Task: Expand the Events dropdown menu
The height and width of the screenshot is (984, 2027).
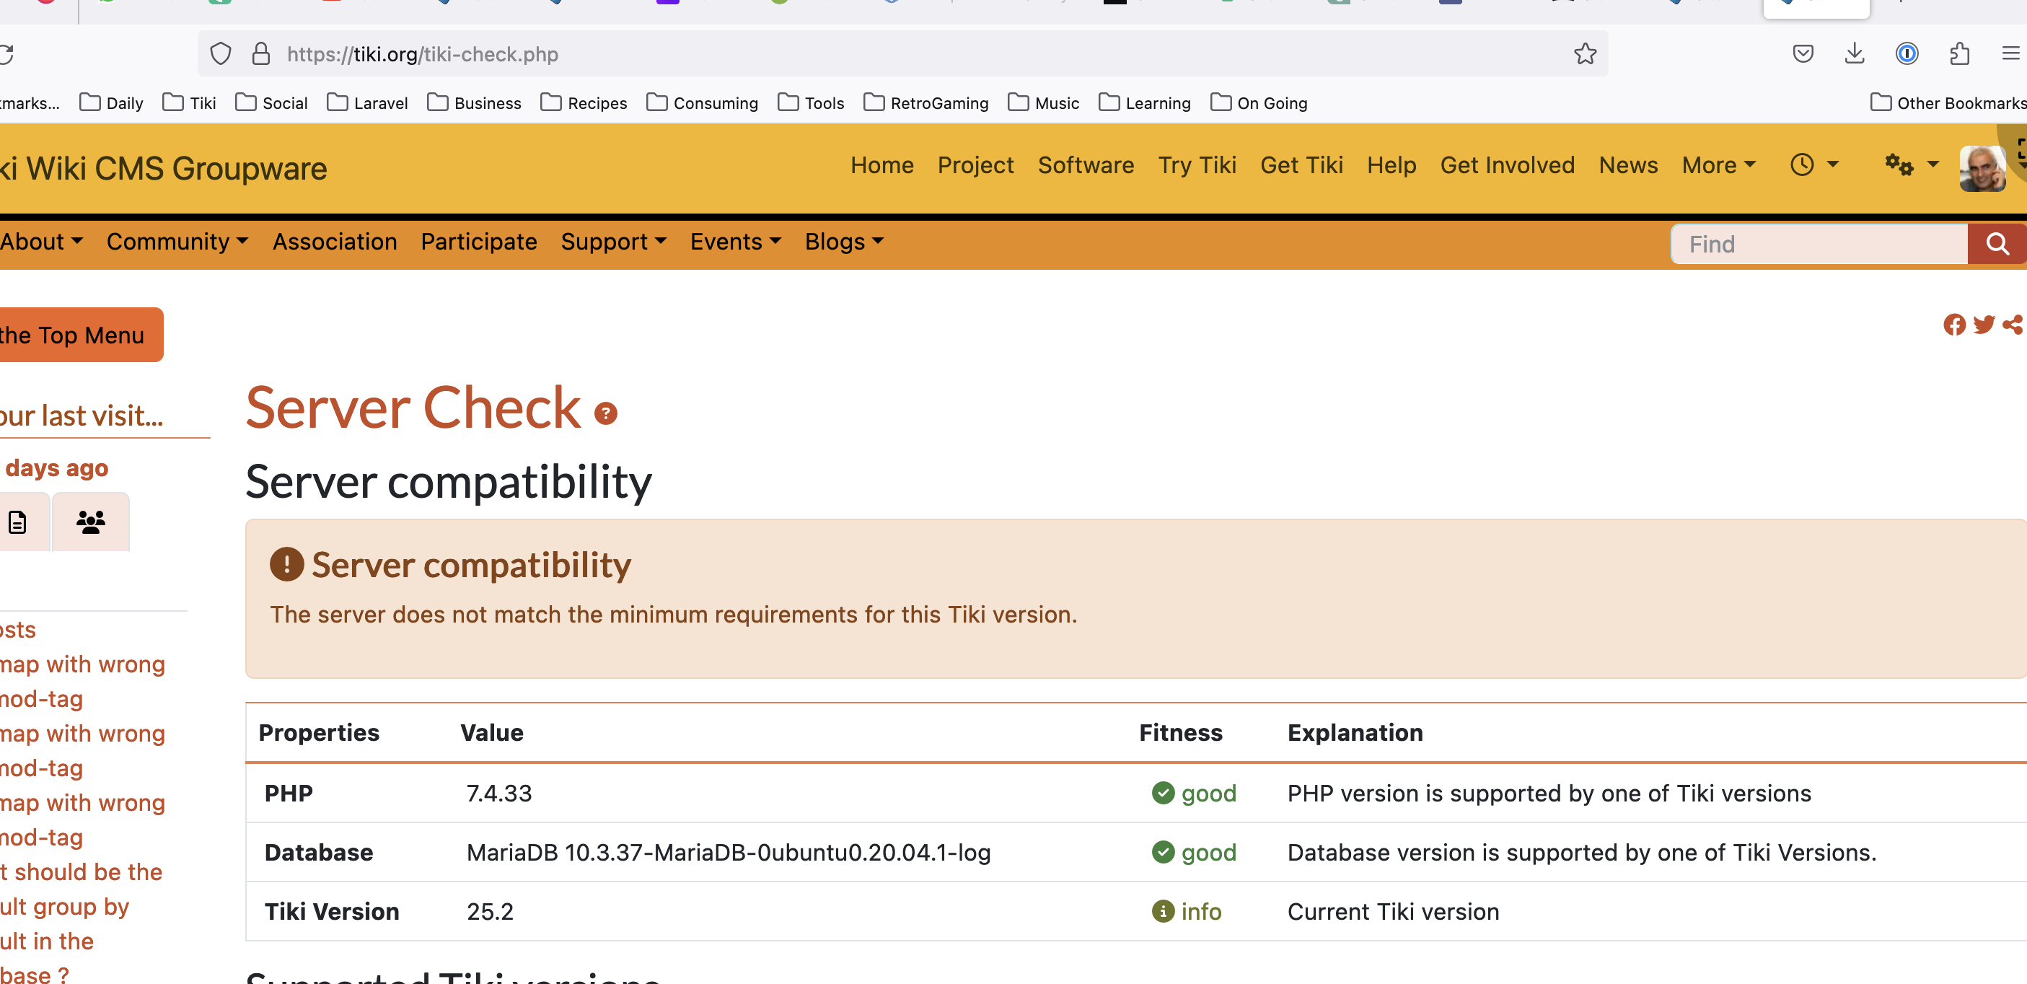Action: (x=736, y=242)
